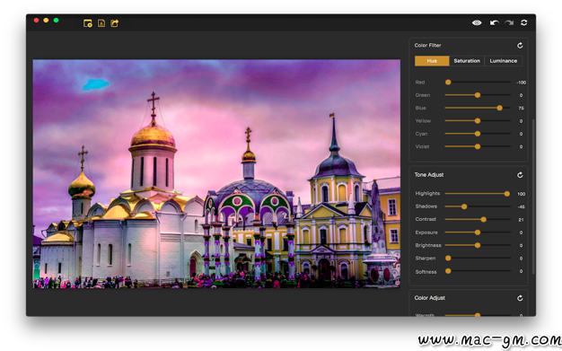
Task: Click the Brightness slider handle
Action: click(x=478, y=245)
